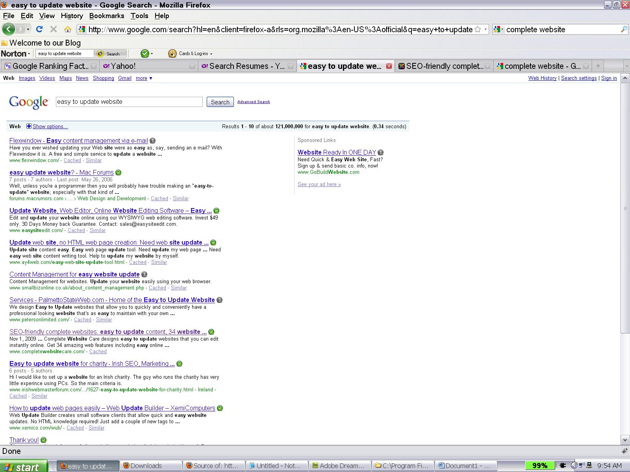Viewport: 630px width, 472px height.
Task: Open the Google more dropdown
Action: [144, 78]
